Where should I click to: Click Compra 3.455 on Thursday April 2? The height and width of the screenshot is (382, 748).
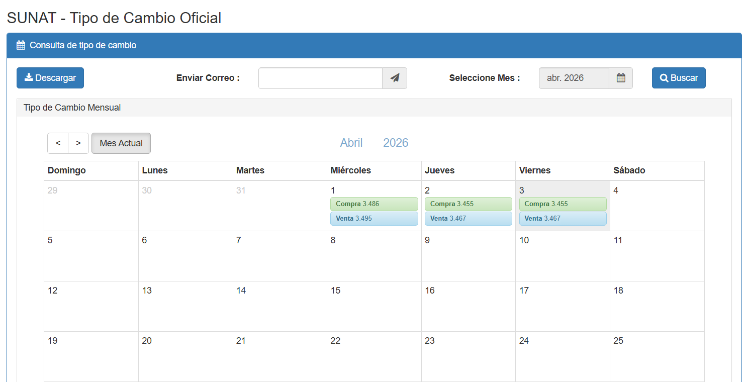point(468,204)
